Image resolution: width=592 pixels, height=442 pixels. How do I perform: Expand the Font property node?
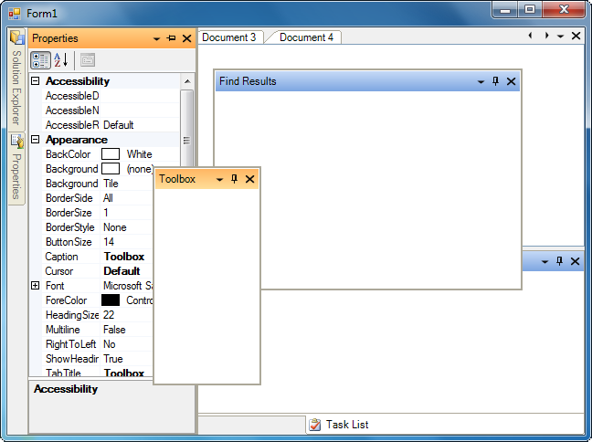point(36,286)
